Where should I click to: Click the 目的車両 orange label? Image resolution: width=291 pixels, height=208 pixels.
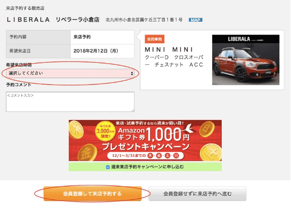(154, 39)
